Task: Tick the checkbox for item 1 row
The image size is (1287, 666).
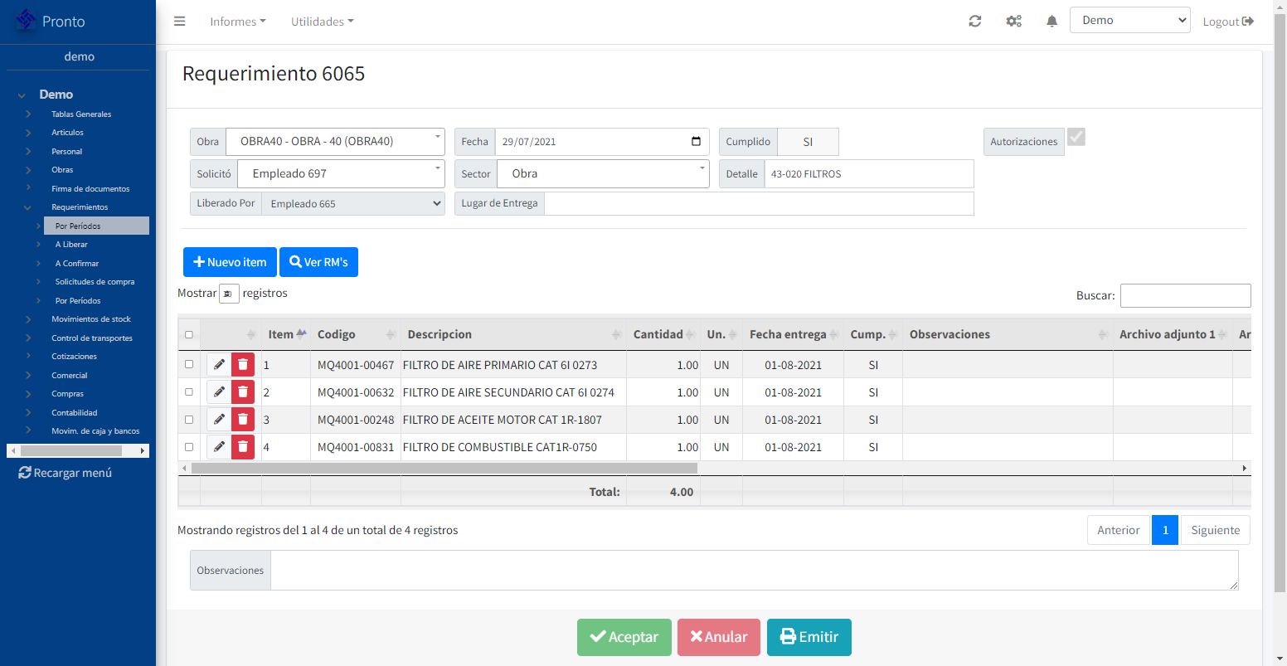Action: tap(189, 364)
